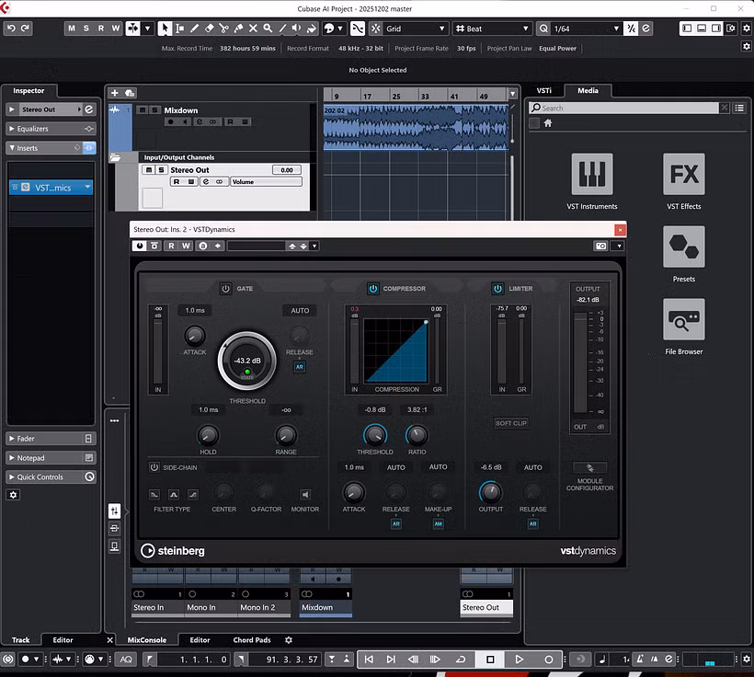Image resolution: width=754 pixels, height=677 pixels.
Task: Toggle the Make-Up AM auto button
Action: click(x=438, y=524)
